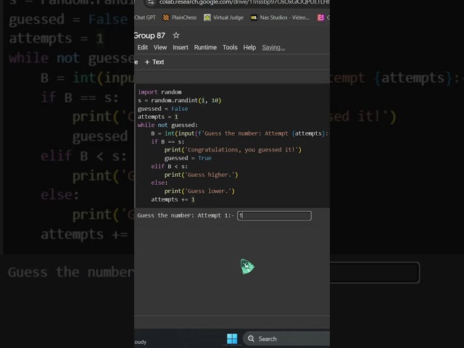Click the Colab address bar URL
This screenshot has height=348, width=464.
point(244,2)
